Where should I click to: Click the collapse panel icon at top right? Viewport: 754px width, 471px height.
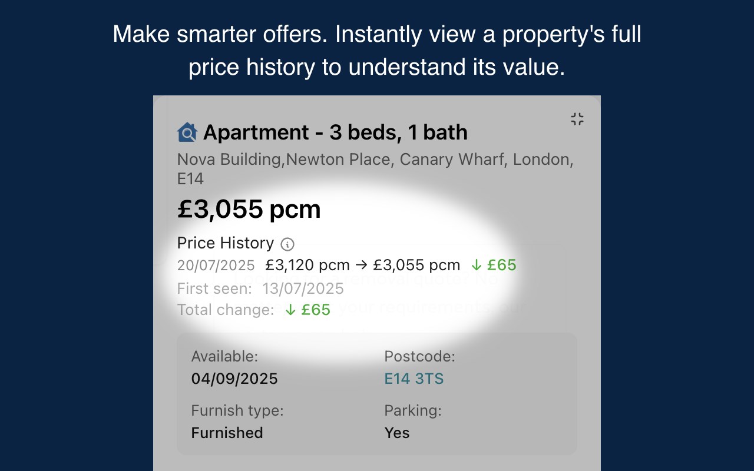[577, 119]
